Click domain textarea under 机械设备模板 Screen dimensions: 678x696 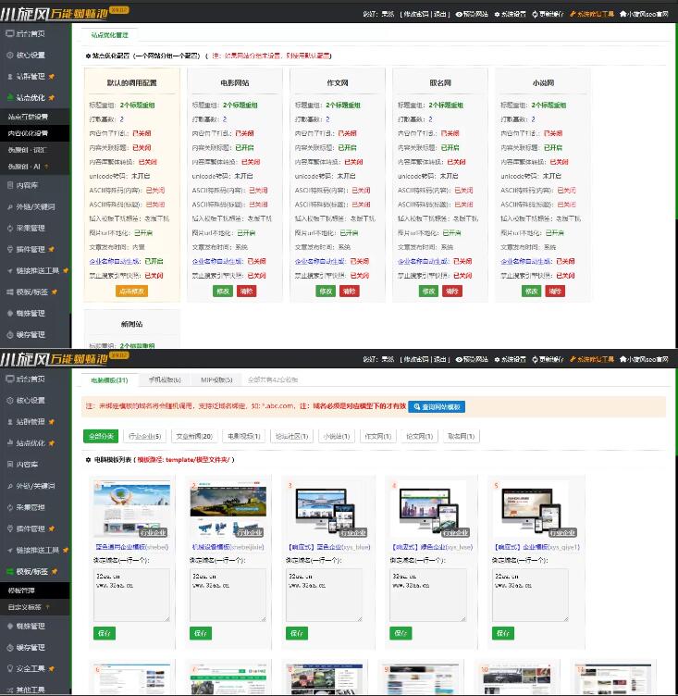pyautogui.click(x=228, y=593)
